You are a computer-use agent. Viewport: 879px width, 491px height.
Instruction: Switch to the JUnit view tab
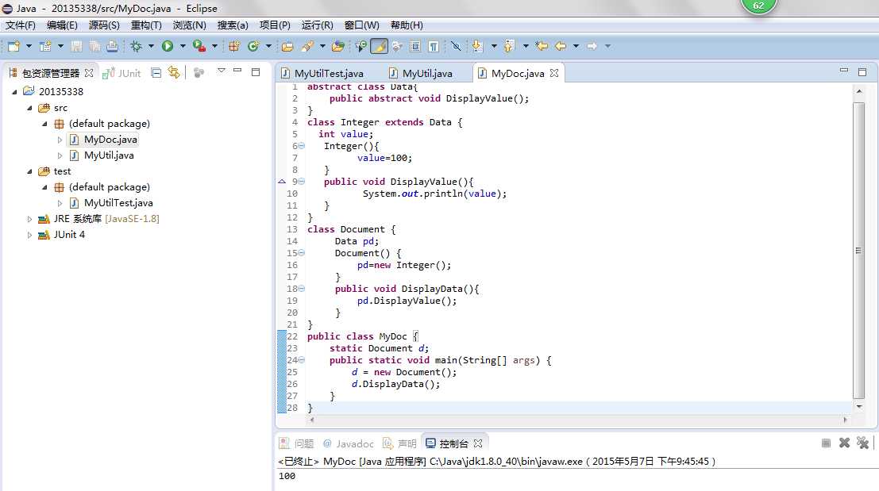122,73
